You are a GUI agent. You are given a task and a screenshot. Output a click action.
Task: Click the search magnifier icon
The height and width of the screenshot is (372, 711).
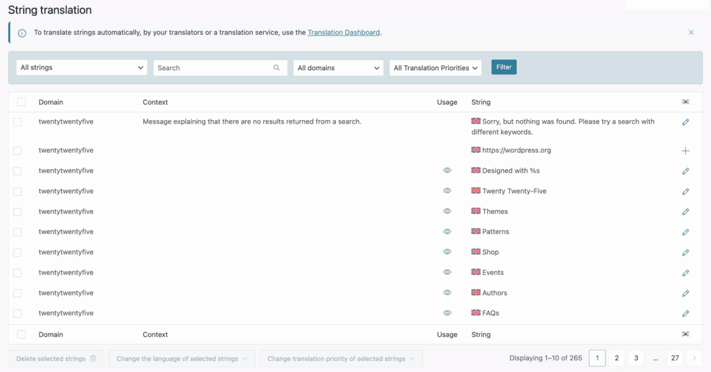point(276,67)
